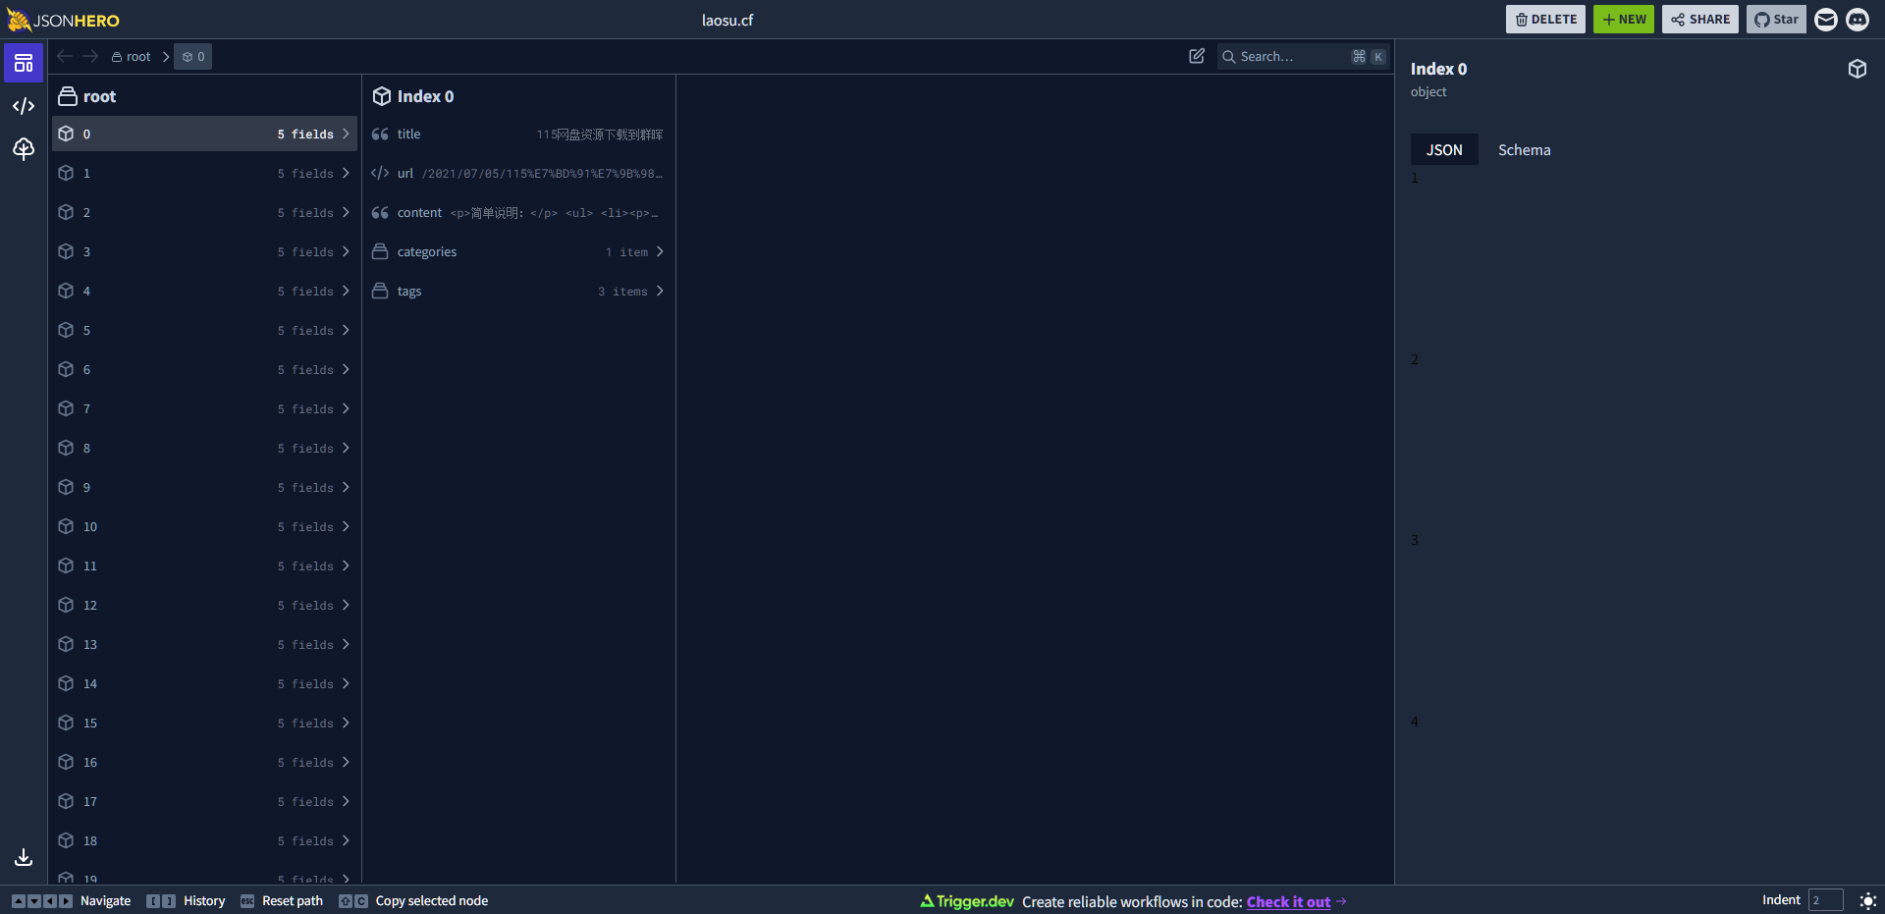1885x914 pixels.
Task: Select row 17 in root list
Action: pos(204,801)
